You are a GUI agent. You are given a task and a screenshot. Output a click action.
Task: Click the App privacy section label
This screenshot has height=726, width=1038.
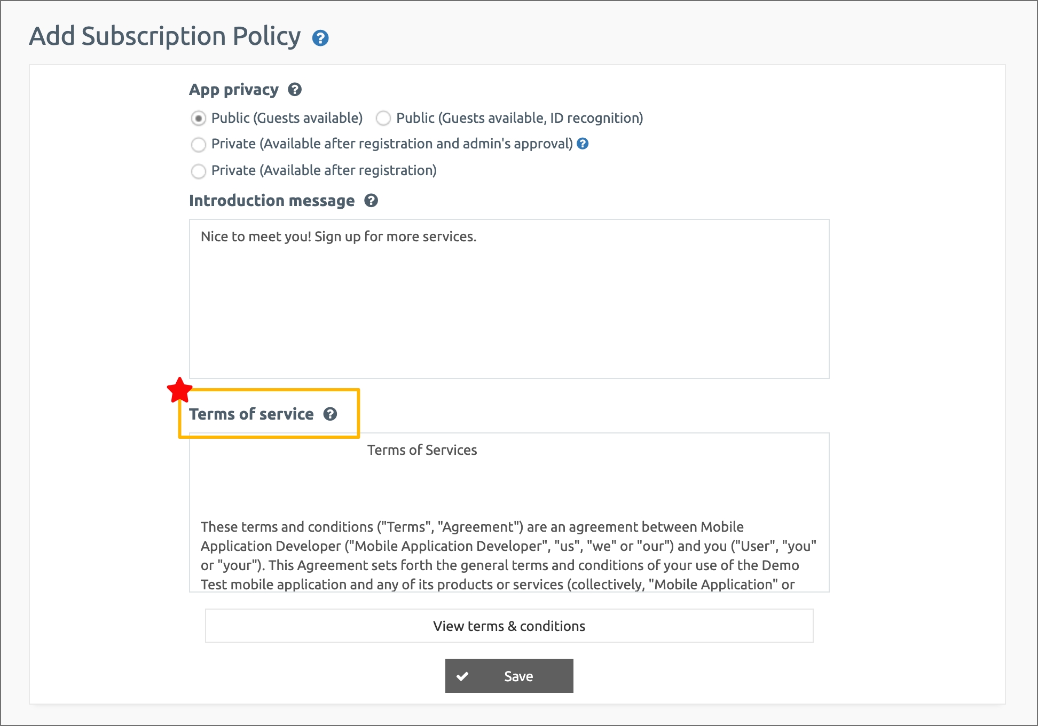coord(234,90)
